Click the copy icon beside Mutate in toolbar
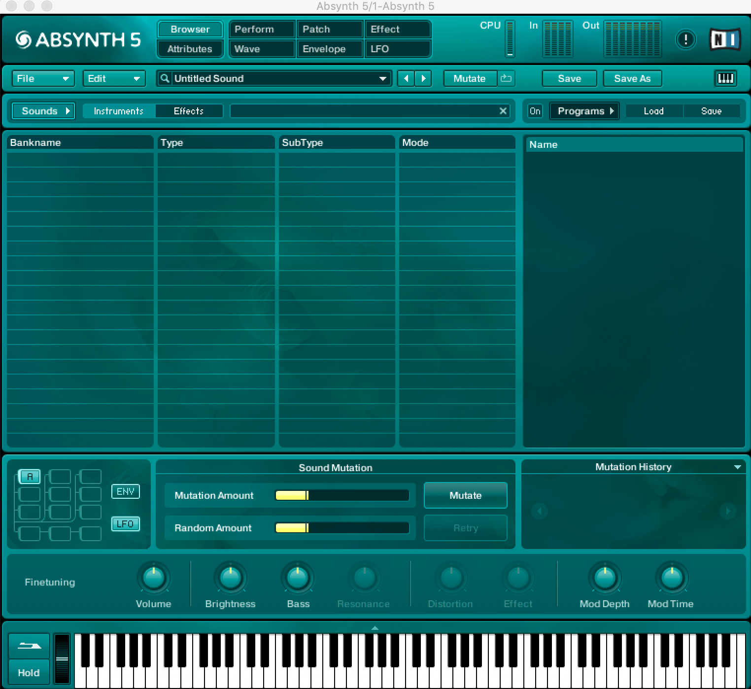The image size is (751, 689). click(507, 78)
